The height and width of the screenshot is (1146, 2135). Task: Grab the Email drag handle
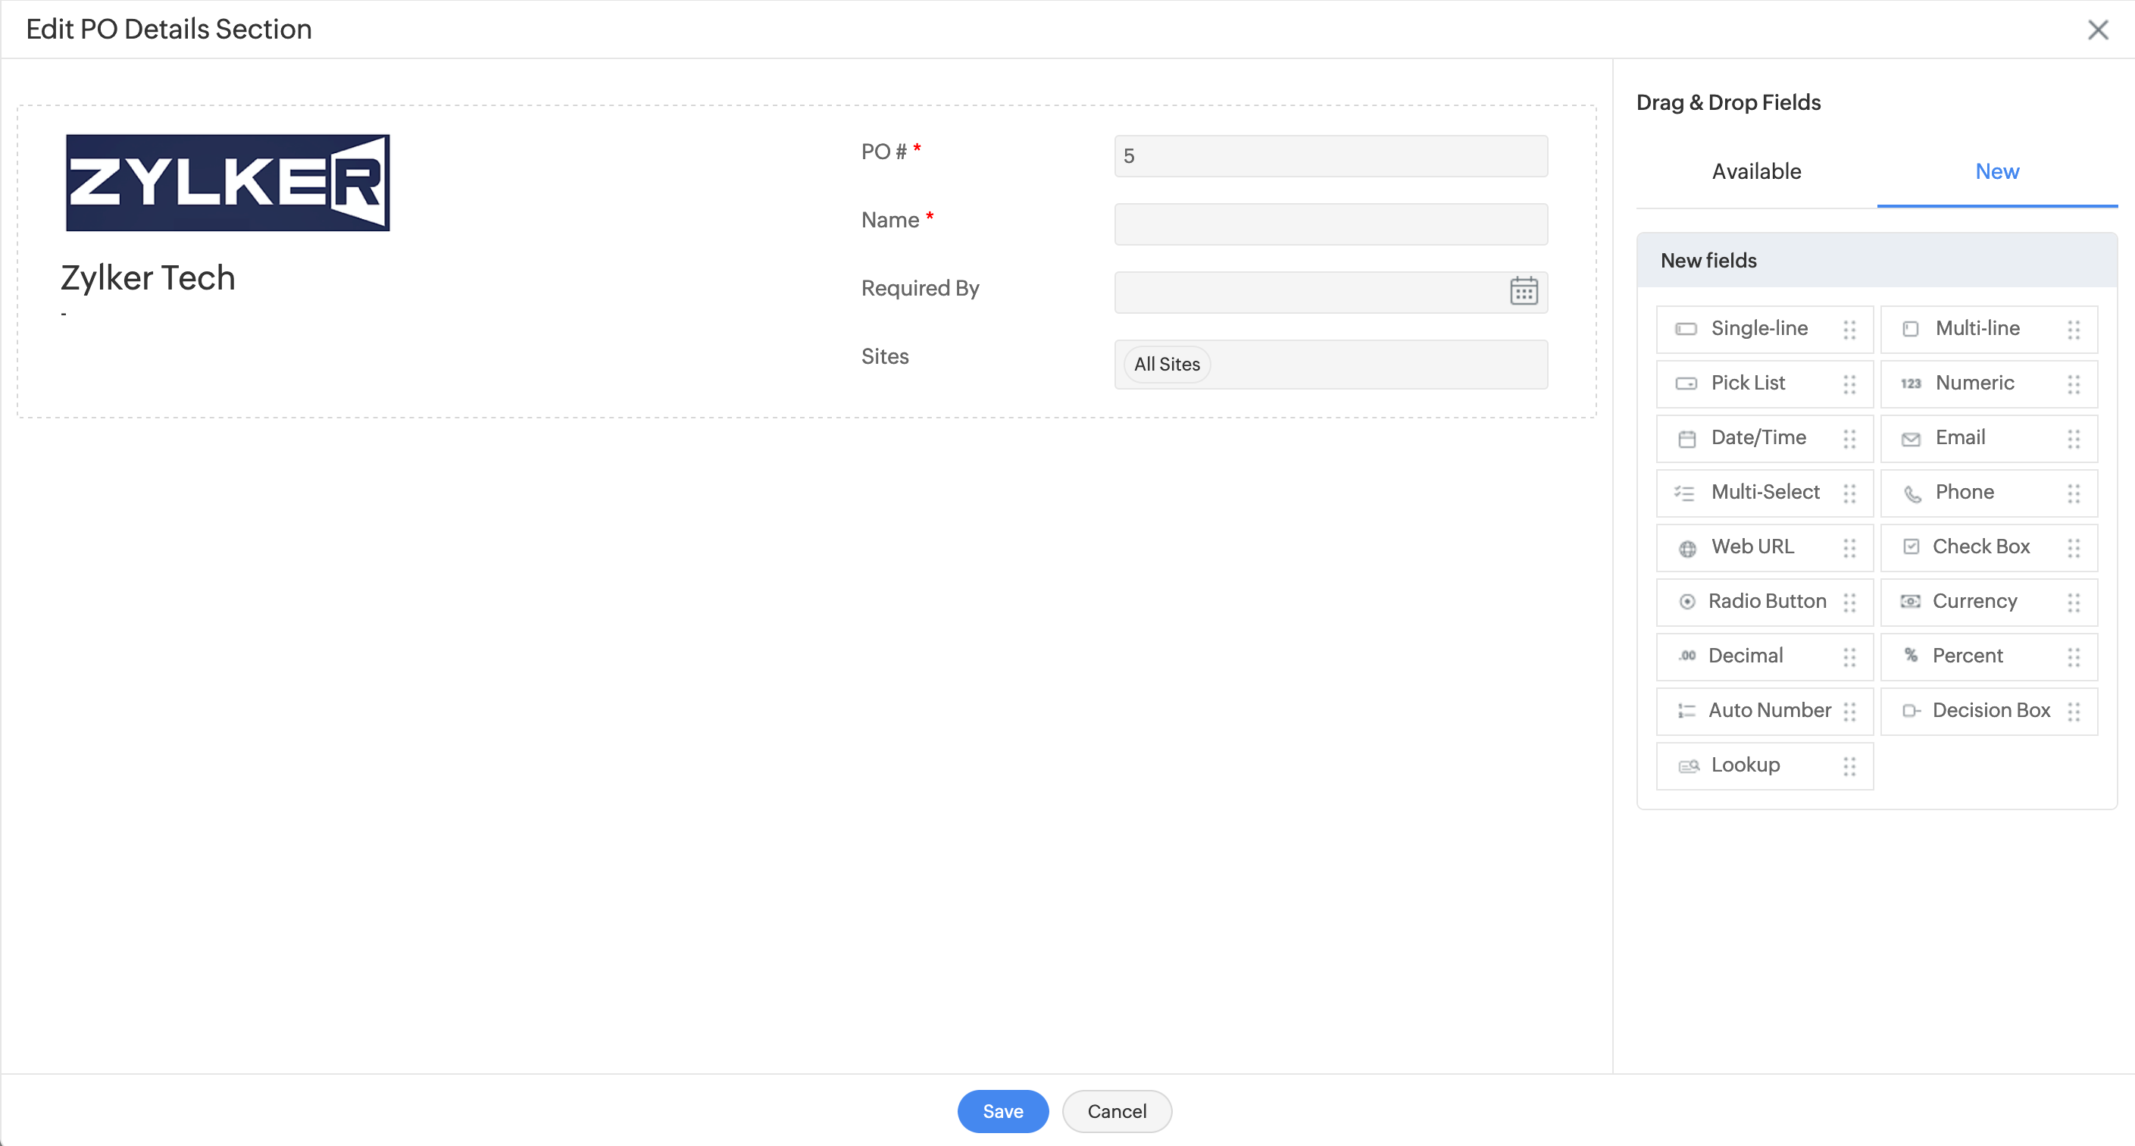coord(2073,439)
